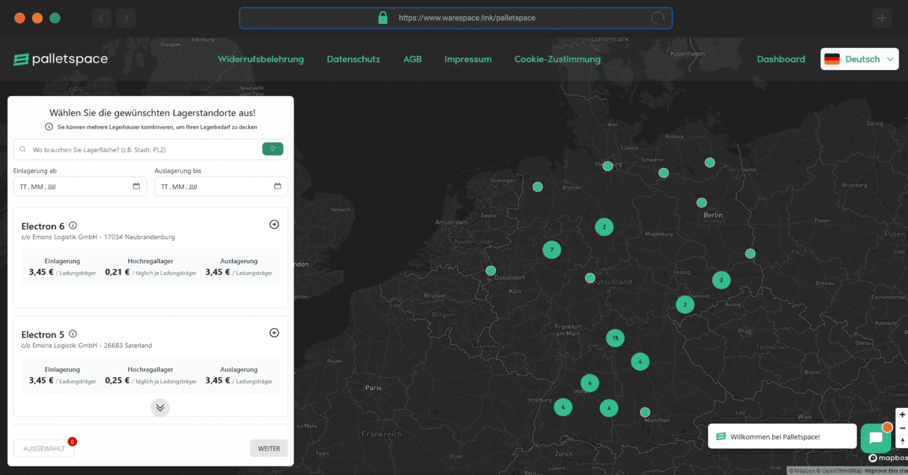Go to Dashboard
Image resolution: width=908 pixels, height=475 pixels.
[x=781, y=59]
